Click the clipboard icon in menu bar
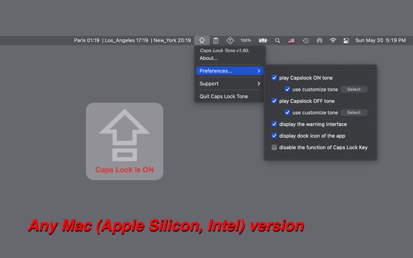Viewport: 413px width, 258px height. point(216,41)
